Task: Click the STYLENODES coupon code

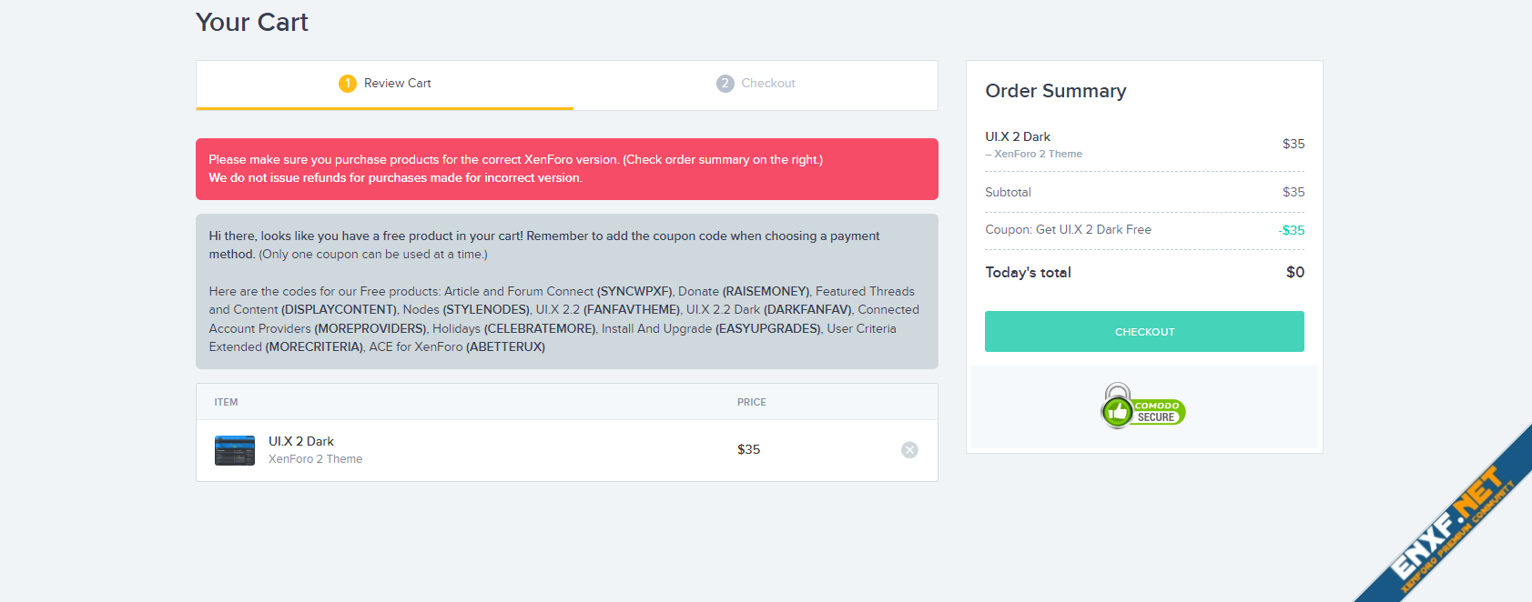Action: pyautogui.click(x=486, y=309)
